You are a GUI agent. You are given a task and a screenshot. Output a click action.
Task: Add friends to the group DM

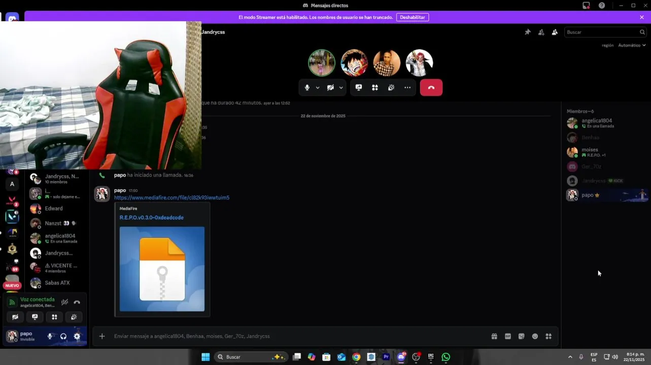coord(541,32)
